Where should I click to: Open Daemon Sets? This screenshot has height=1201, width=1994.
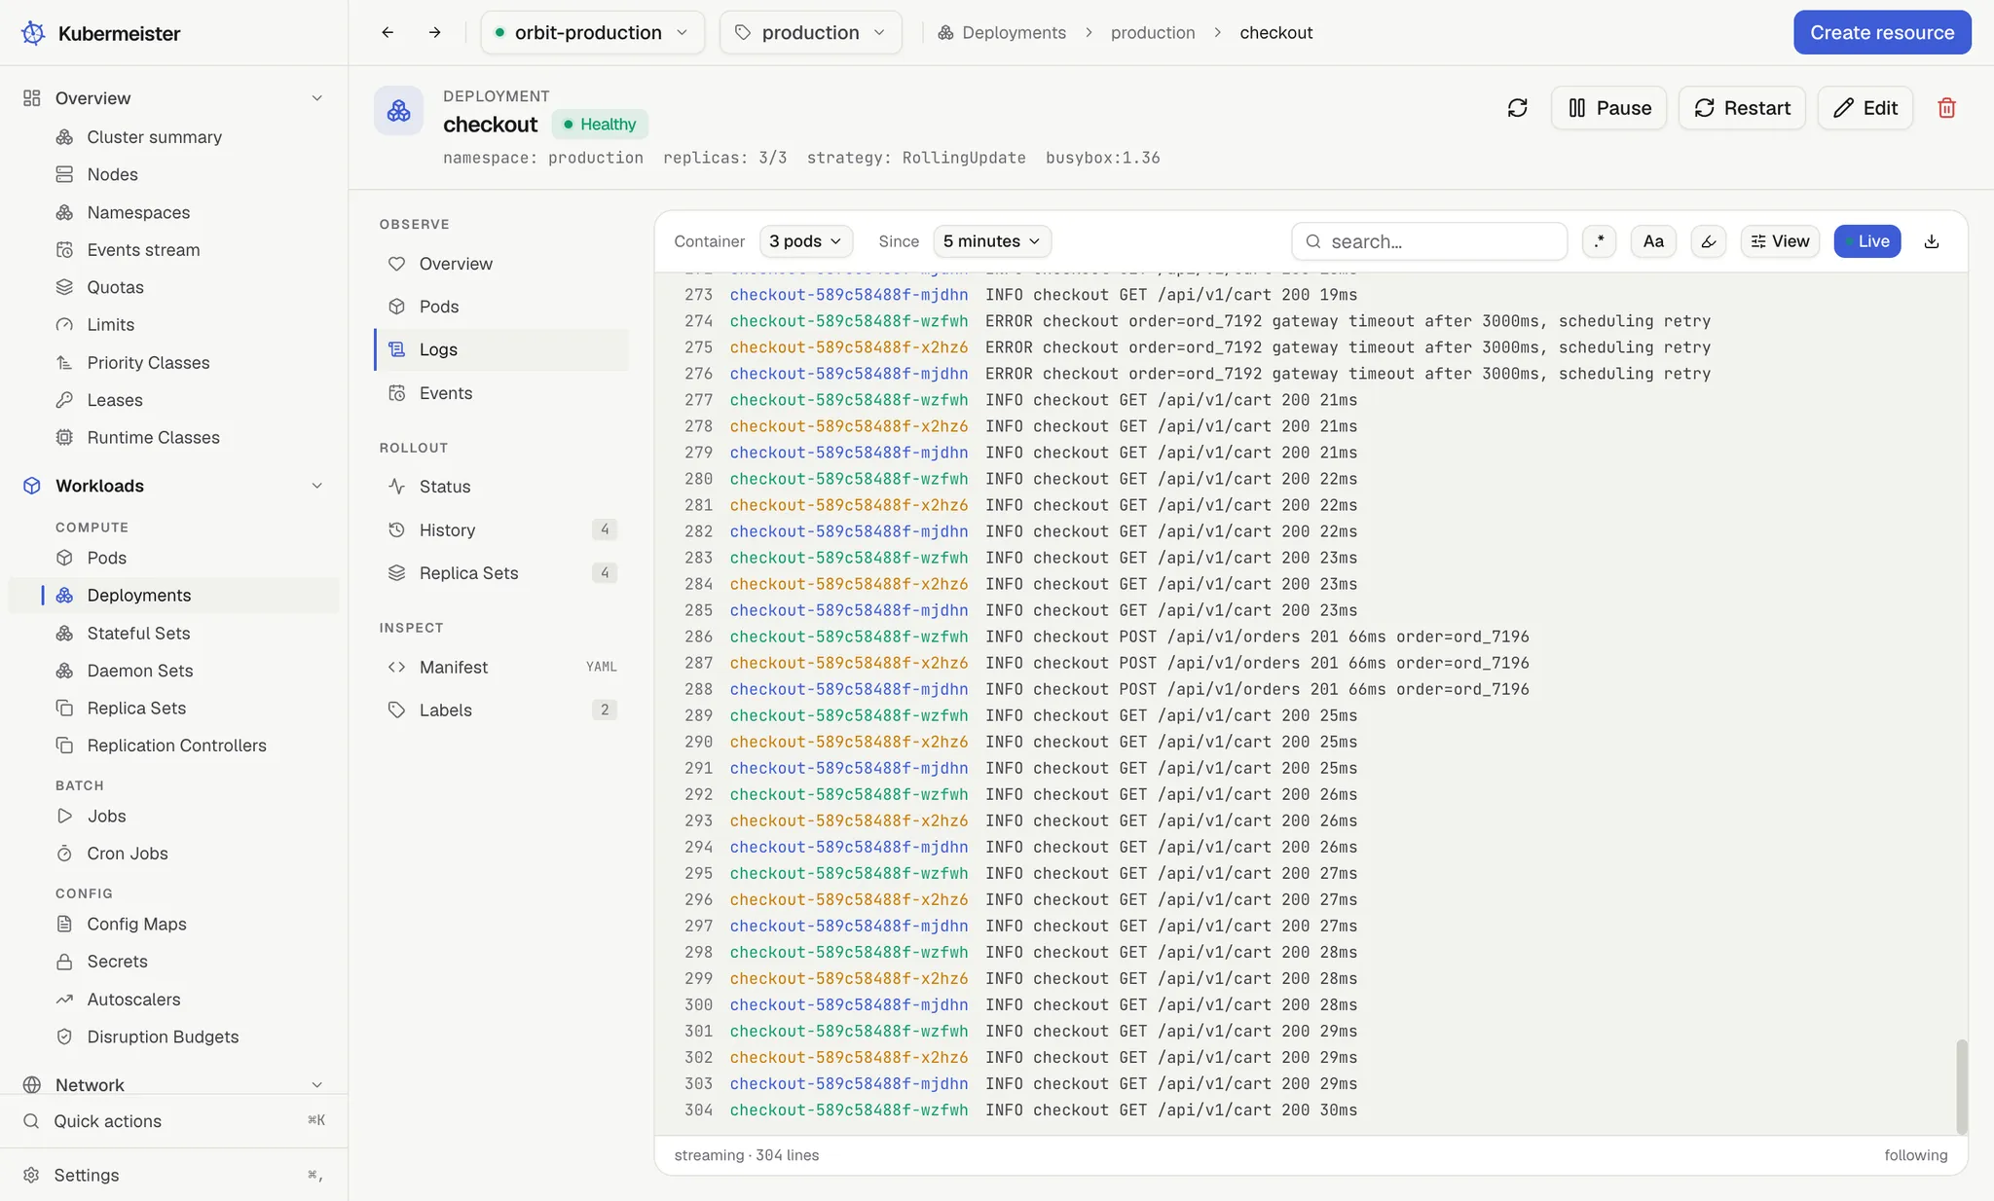pos(139,671)
